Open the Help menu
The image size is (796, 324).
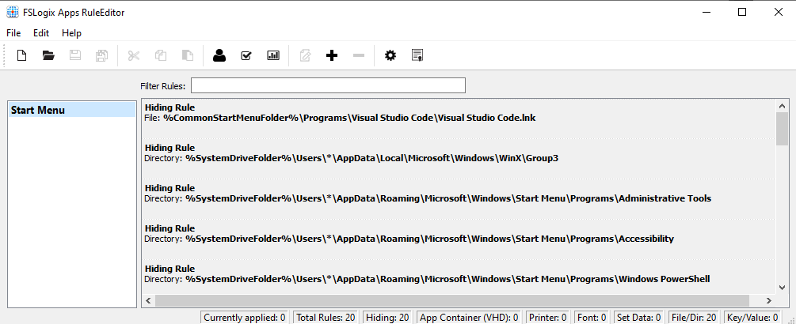pos(71,33)
